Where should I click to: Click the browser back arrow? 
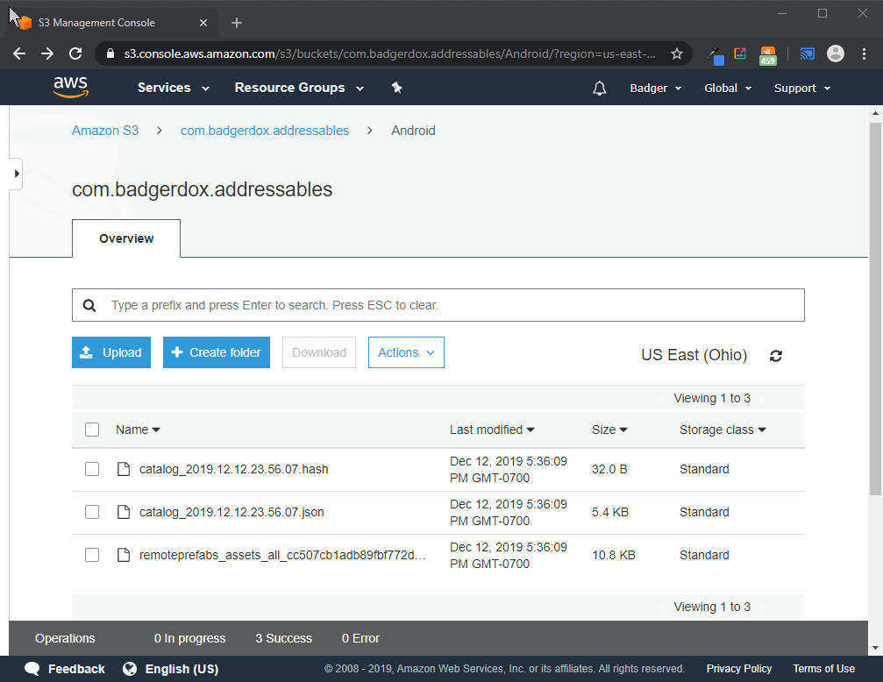click(x=19, y=53)
